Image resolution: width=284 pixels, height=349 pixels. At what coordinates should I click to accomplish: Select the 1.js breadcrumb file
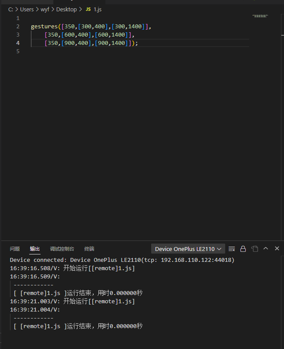98,10
